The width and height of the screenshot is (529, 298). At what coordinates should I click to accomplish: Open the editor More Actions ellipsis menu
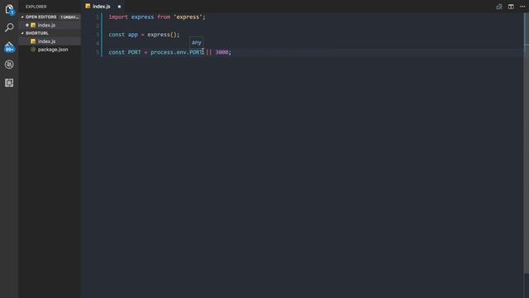coord(522,7)
